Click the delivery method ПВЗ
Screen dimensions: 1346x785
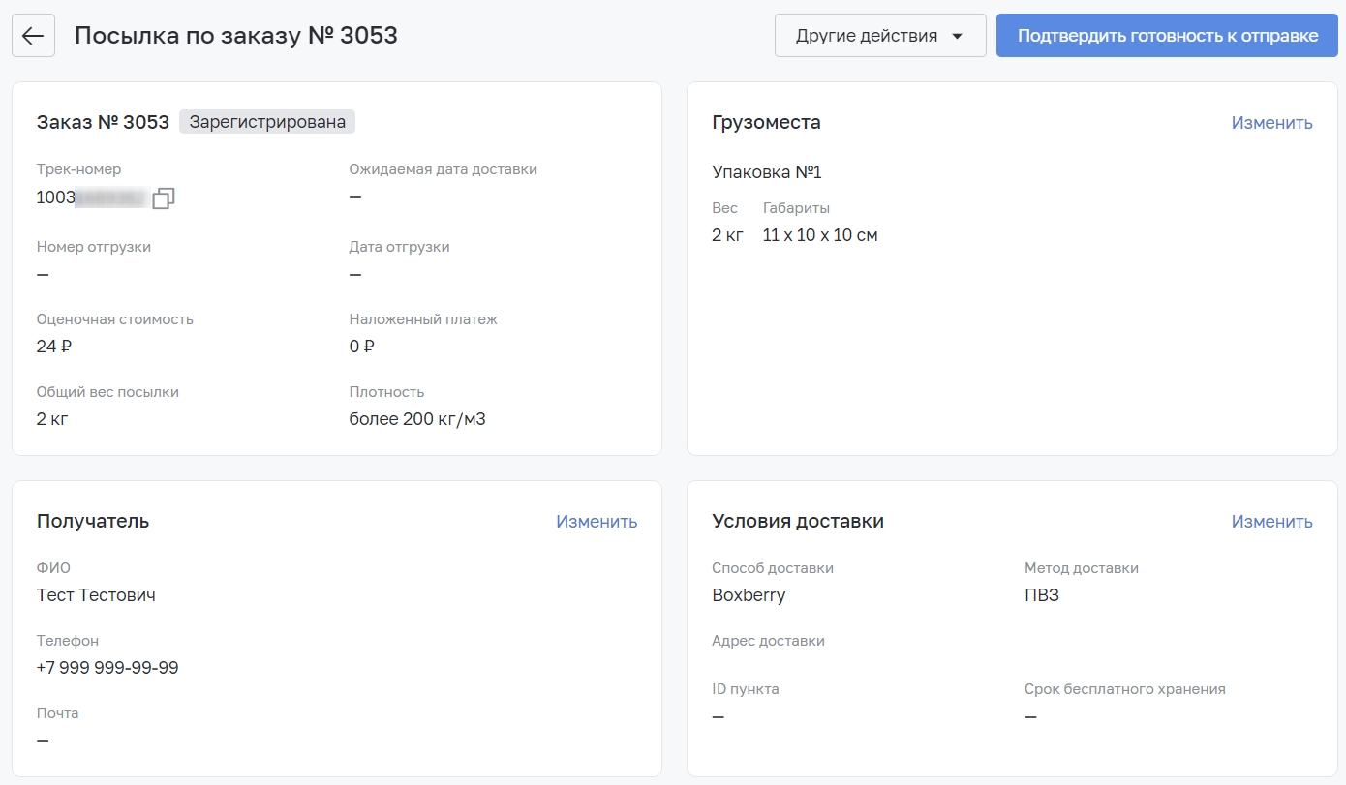(1042, 595)
